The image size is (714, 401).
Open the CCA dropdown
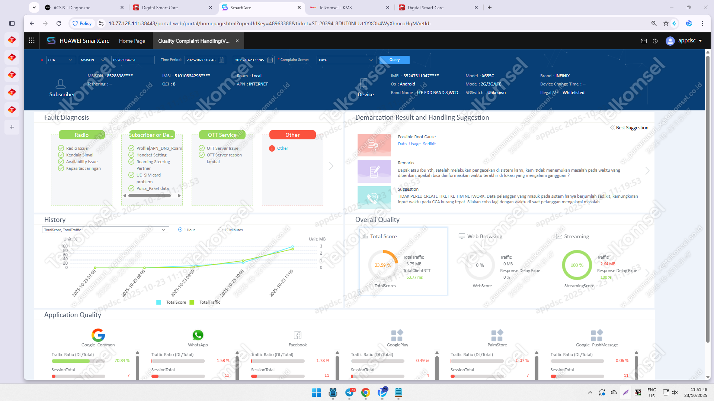[61, 60]
